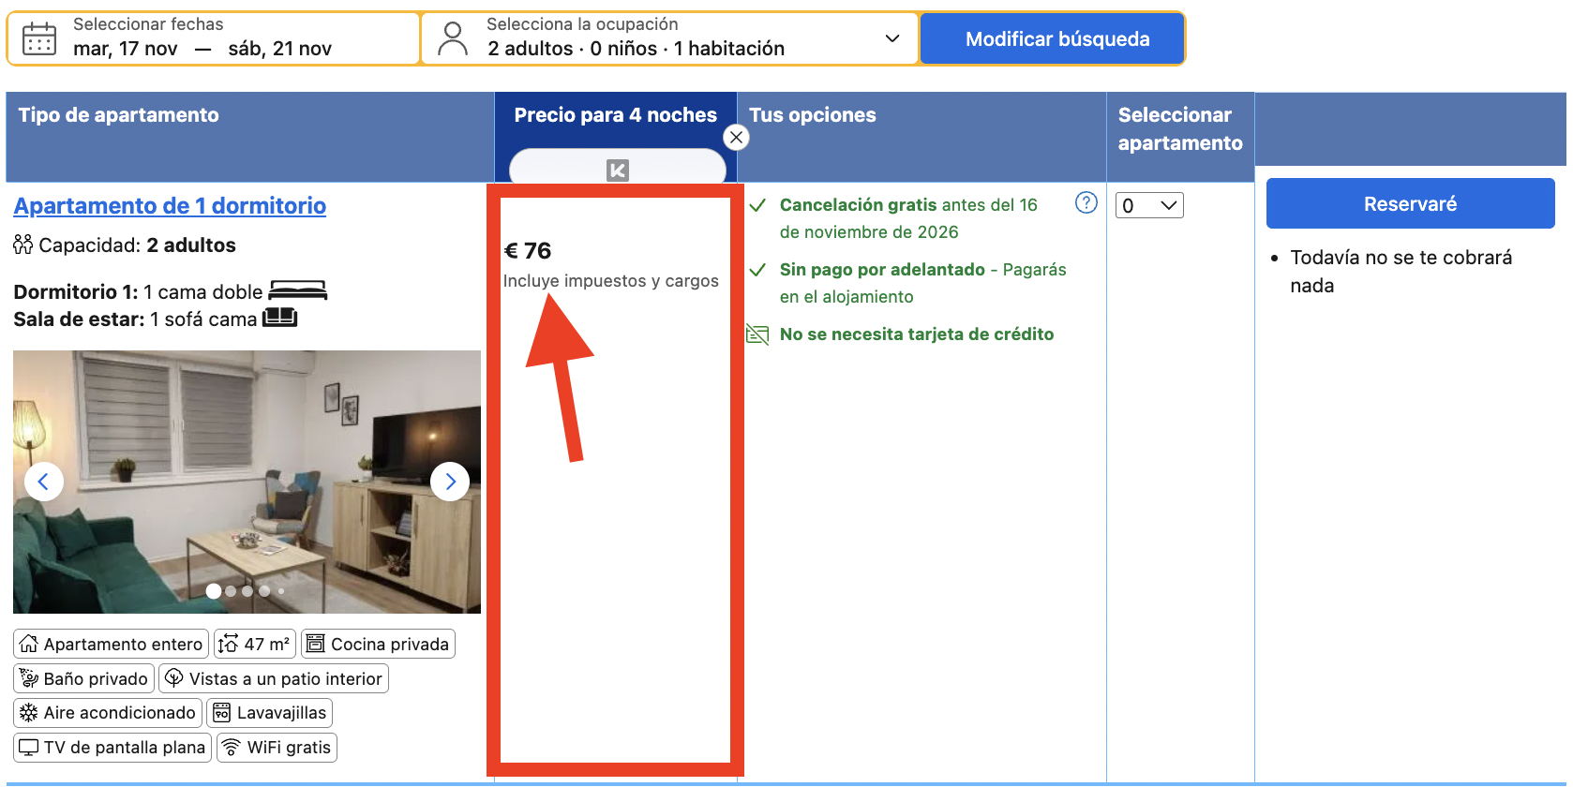Select check-out date sáb, 21 nov
The width and height of the screenshot is (1573, 787).
(279, 49)
